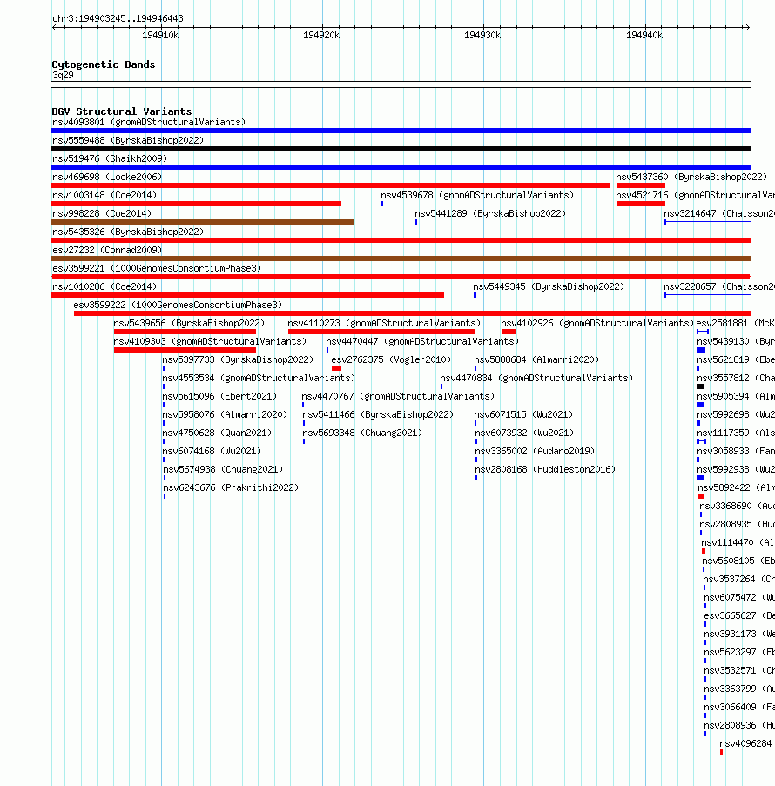
Task: Select the nsv4110273 gnomADStructuralVariants label
Action: (384, 323)
